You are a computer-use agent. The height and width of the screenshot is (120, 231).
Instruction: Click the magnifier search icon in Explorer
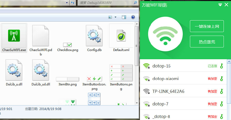pos(135,3)
